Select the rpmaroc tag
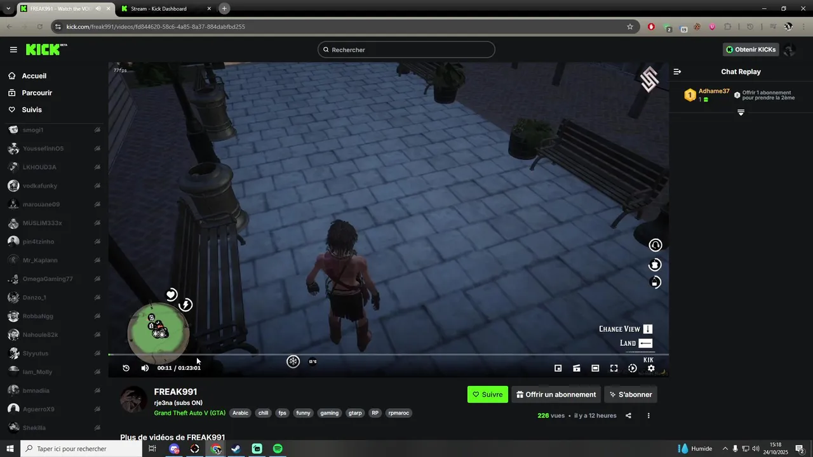Viewport: 813px width, 457px height. 399,413
